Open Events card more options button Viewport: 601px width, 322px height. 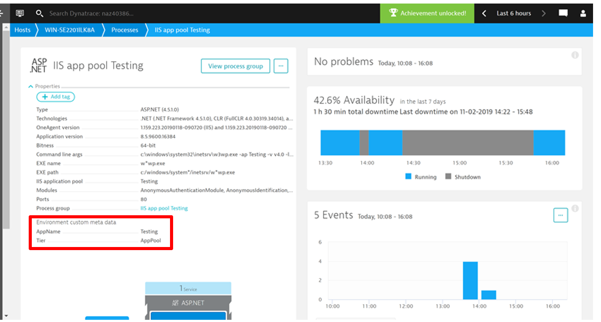[x=560, y=215]
